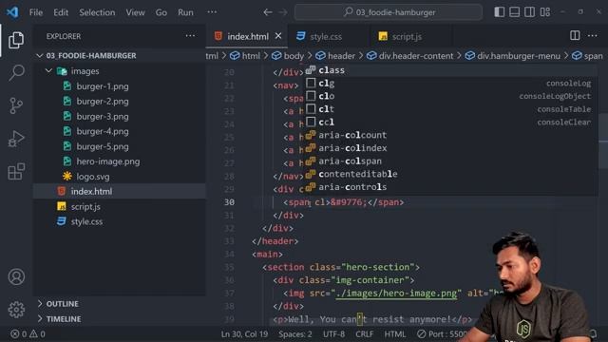Viewport: 608px width, 342px height.
Task: Open Customize Layout icon
Action: 544,12
